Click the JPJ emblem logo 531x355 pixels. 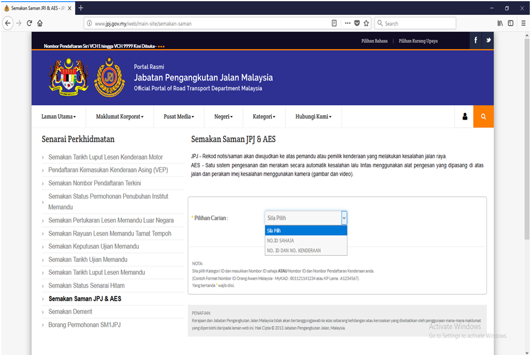(109, 77)
